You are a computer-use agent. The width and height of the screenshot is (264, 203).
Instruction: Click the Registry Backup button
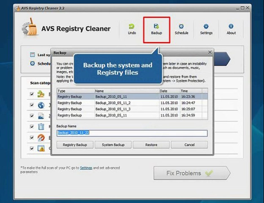click(75, 145)
